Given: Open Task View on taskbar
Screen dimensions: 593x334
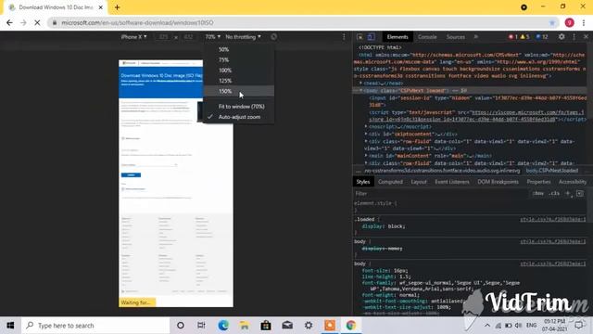Looking at the screenshot, I should 201,326.
